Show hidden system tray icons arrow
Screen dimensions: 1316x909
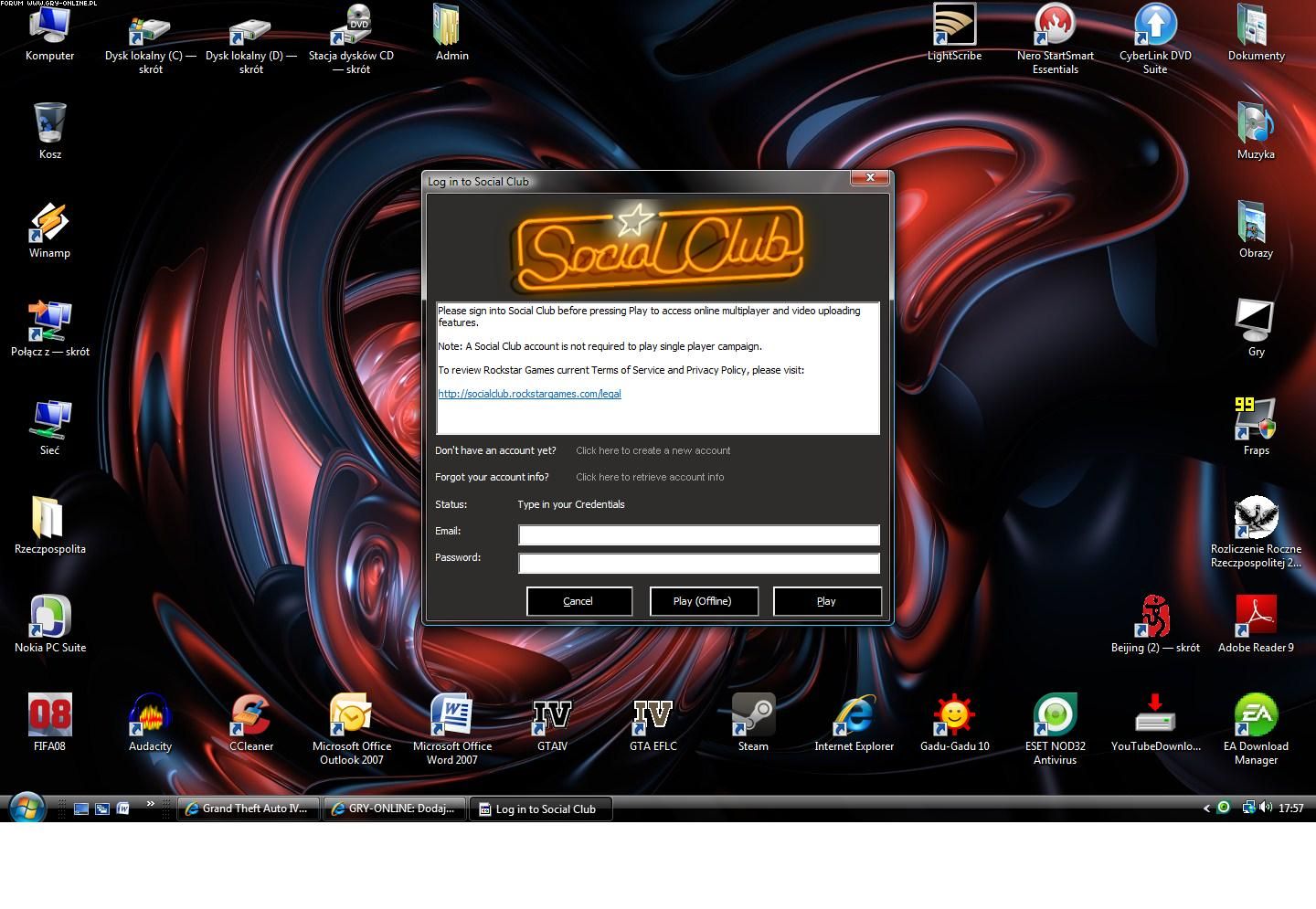pos(1206,808)
